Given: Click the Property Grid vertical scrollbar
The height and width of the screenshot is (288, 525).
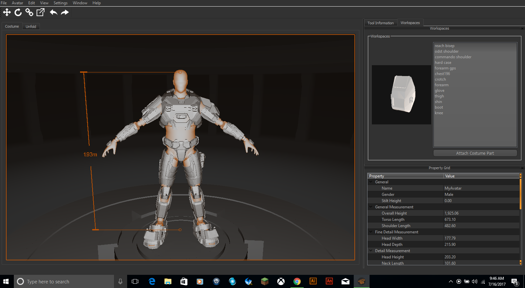Looking at the screenshot, I should (520, 219).
